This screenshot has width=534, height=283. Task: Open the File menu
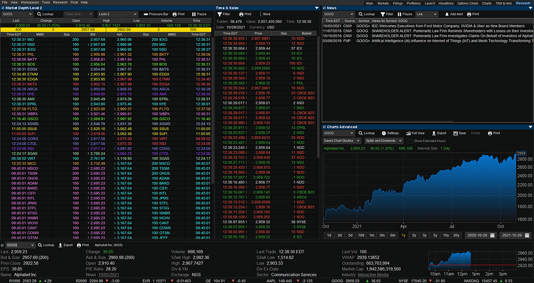click(5, 3)
